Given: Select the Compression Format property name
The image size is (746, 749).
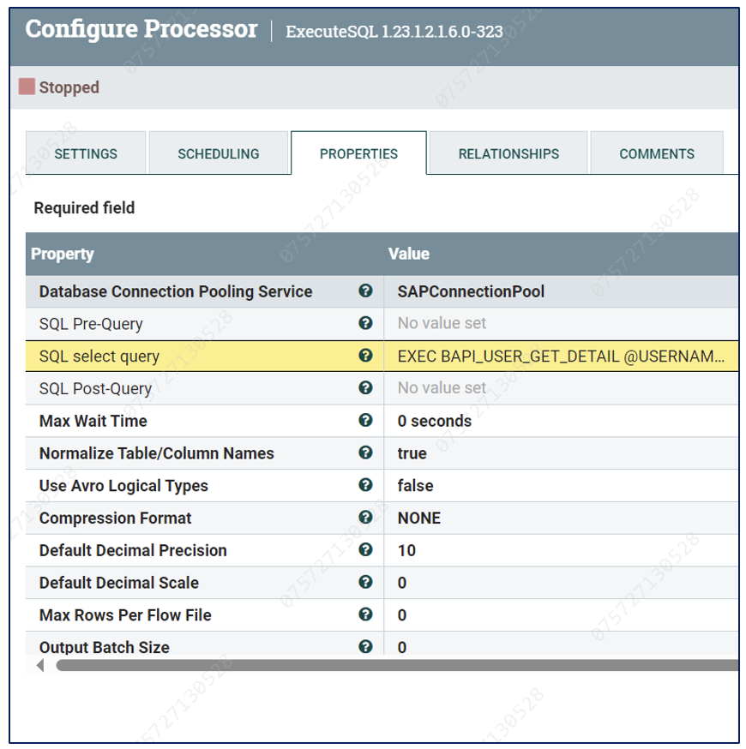Looking at the screenshot, I should [x=115, y=518].
